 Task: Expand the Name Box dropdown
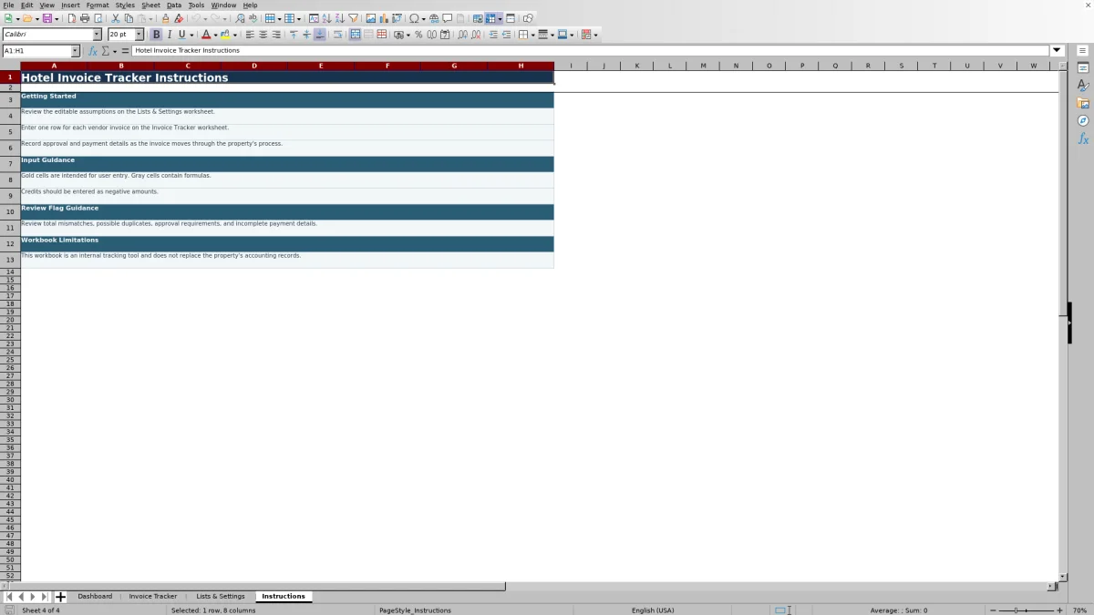[75, 51]
